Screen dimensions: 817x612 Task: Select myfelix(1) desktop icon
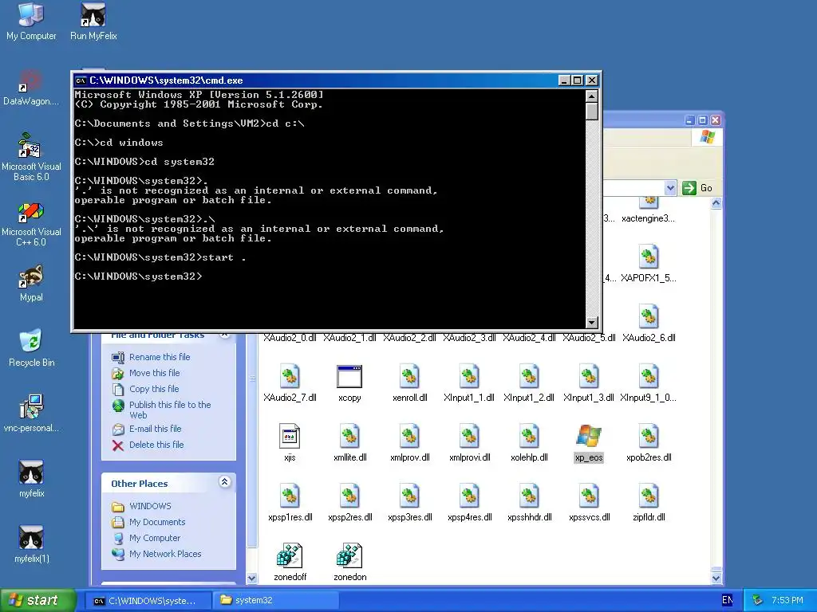coord(31,544)
